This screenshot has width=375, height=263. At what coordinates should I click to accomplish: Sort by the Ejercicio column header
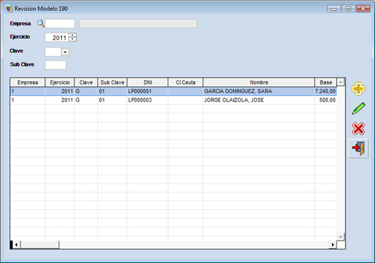click(x=60, y=82)
